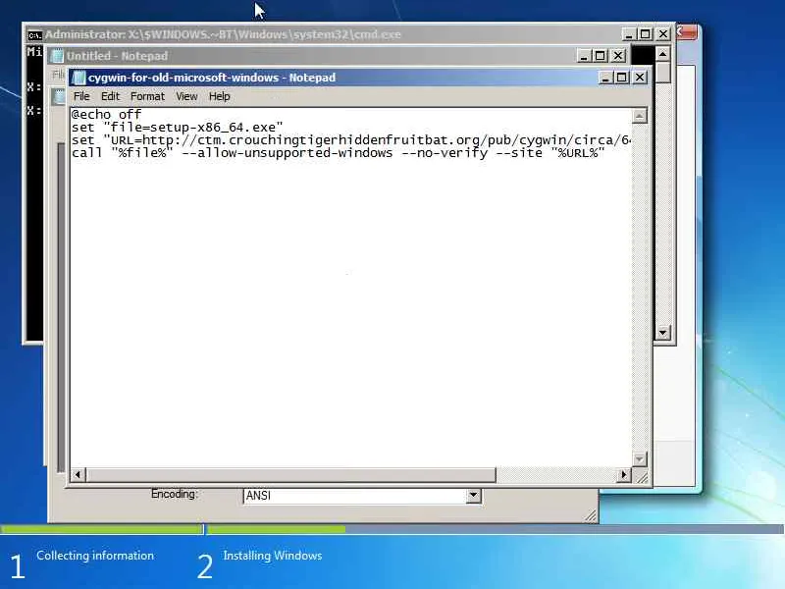Click the cmd.exe window title icon
This screenshot has height=589, width=785.
(x=34, y=35)
